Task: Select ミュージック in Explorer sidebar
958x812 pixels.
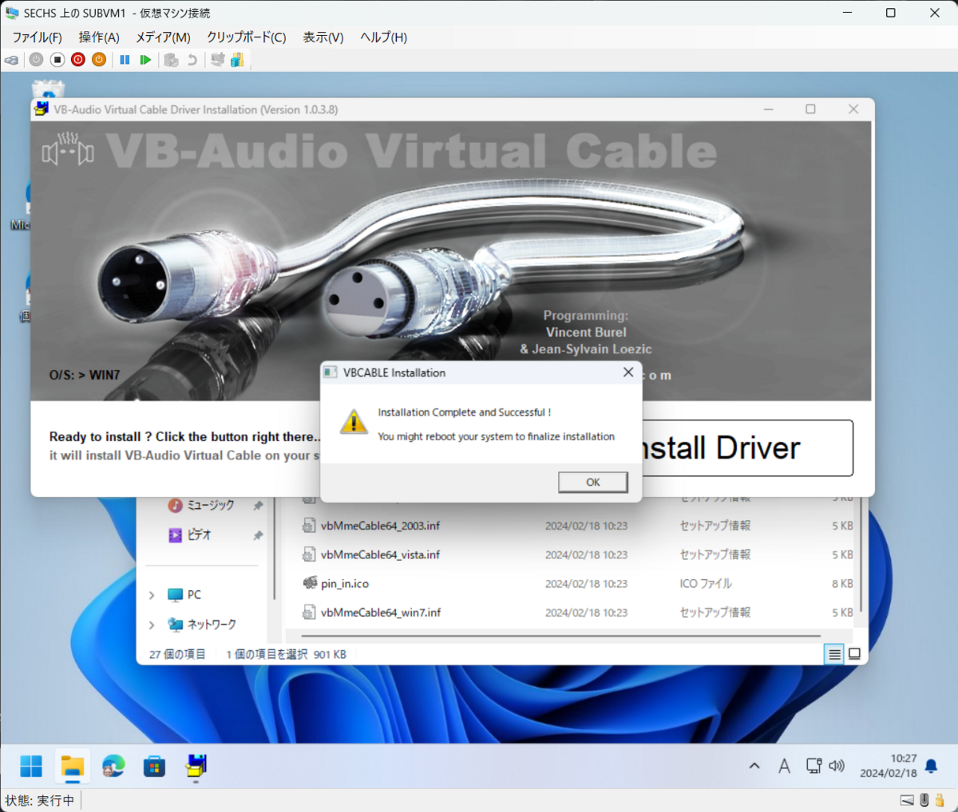Action: click(211, 506)
